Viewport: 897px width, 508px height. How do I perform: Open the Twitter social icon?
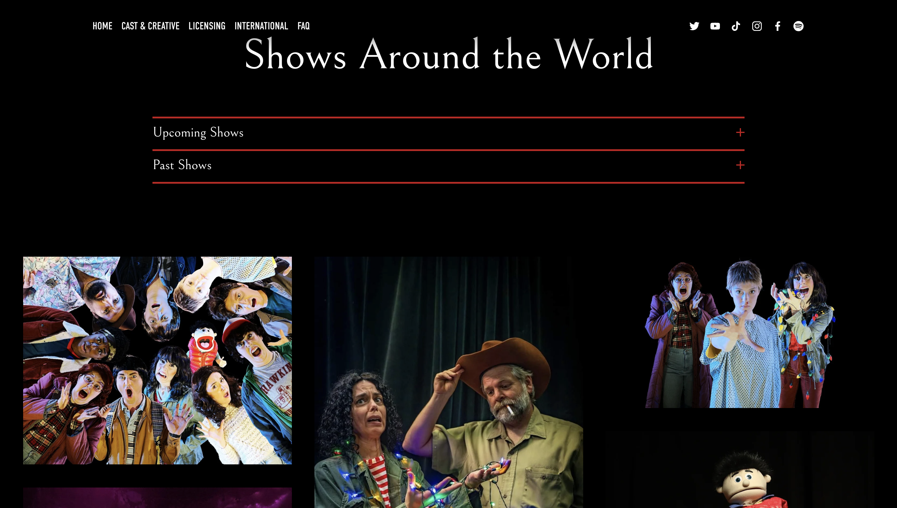pyautogui.click(x=694, y=26)
